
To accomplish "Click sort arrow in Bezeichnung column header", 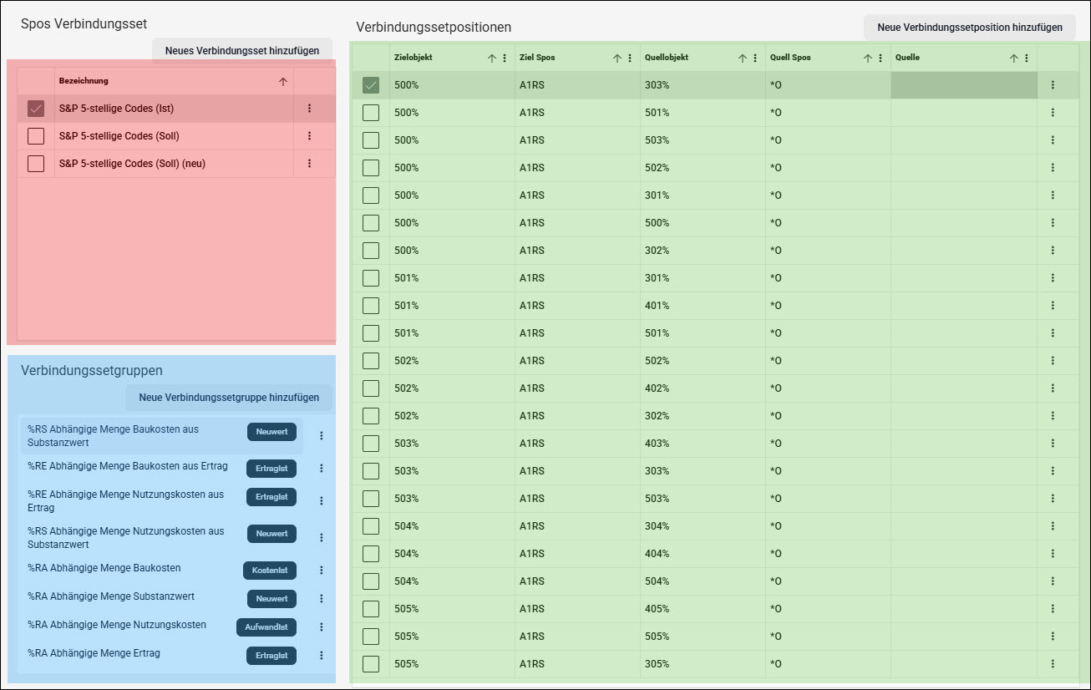I will (x=283, y=81).
